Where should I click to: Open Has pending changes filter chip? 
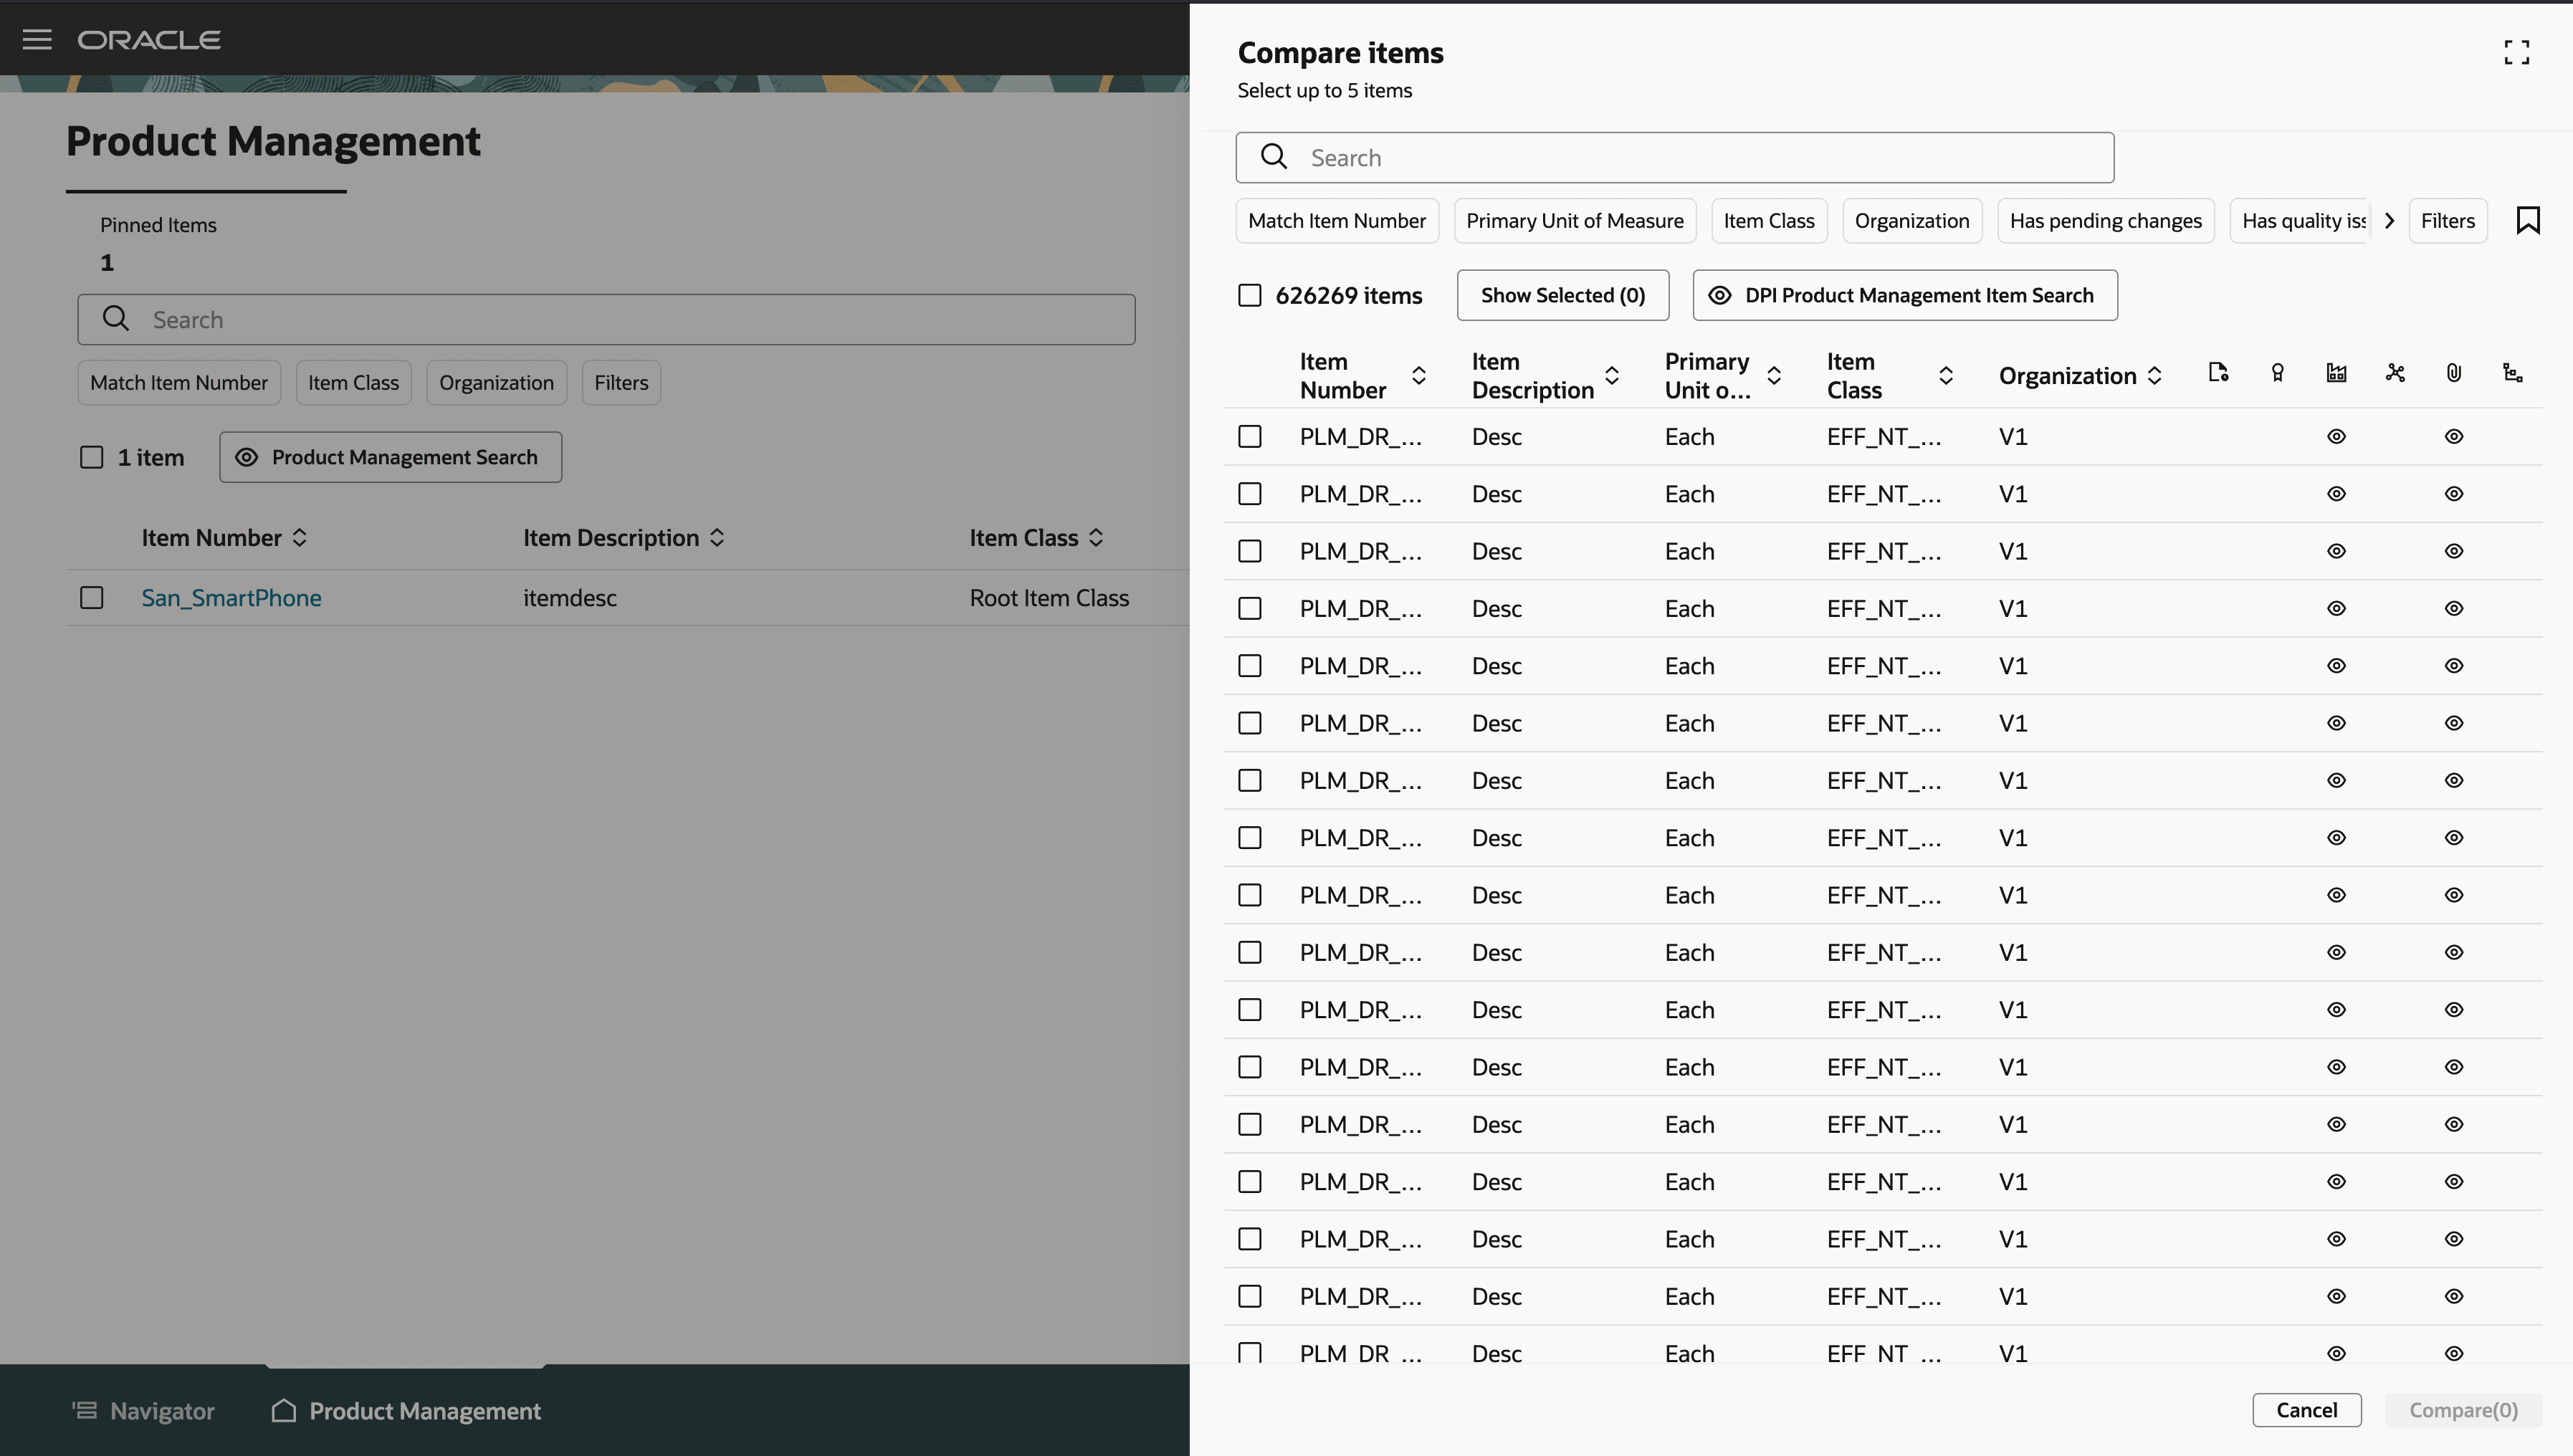tap(2105, 220)
